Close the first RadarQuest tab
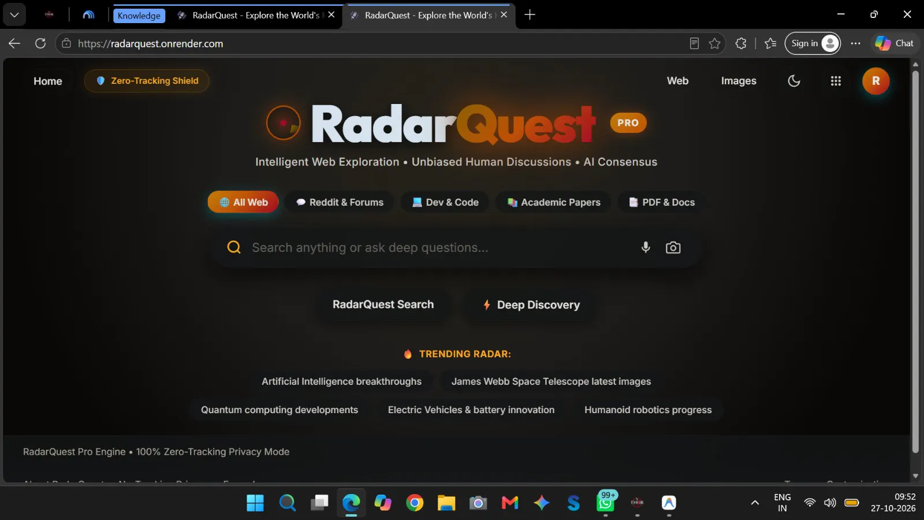Image resolution: width=924 pixels, height=520 pixels. (331, 15)
